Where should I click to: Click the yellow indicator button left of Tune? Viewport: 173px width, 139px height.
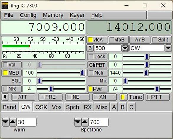click(x=123, y=97)
